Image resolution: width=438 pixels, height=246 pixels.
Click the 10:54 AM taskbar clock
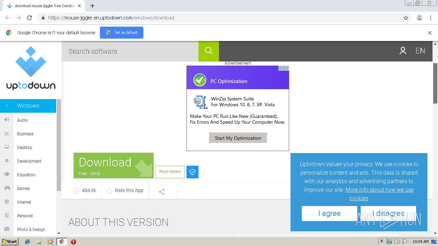421,242
